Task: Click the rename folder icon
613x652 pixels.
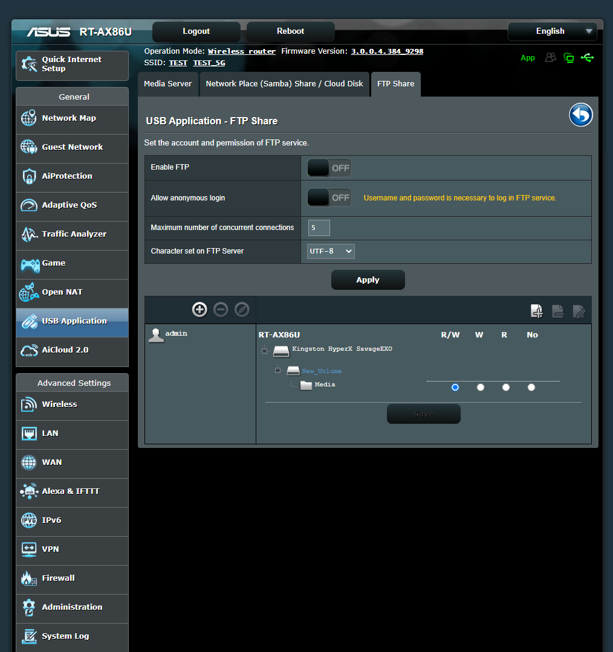Action: pos(579,311)
